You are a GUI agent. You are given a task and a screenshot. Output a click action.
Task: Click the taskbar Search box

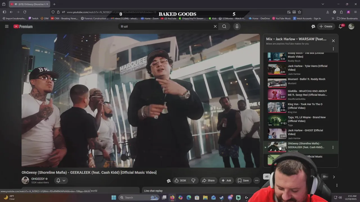coord(139,198)
